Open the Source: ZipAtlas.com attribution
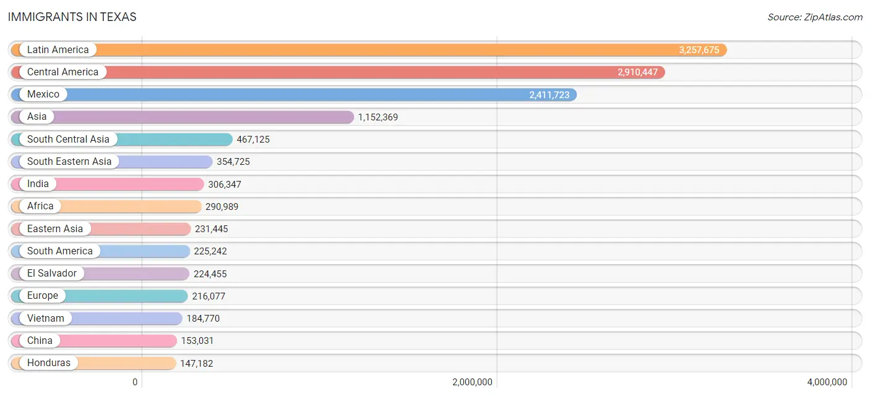The height and width of the screenshot is (397, 870). (x=814, y=17)
